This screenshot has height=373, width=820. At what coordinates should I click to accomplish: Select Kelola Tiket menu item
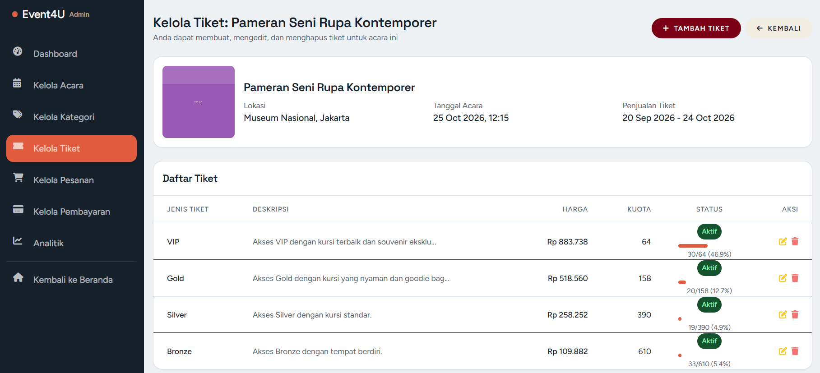pos(71,148)
